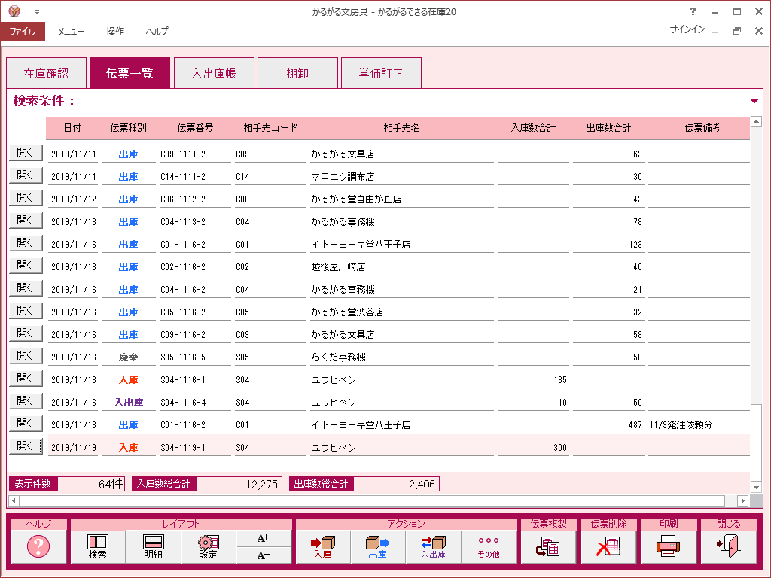Click the 伝票種別 column header
Viewport: 771px width, 578px height.
click(x=128, y=128)
